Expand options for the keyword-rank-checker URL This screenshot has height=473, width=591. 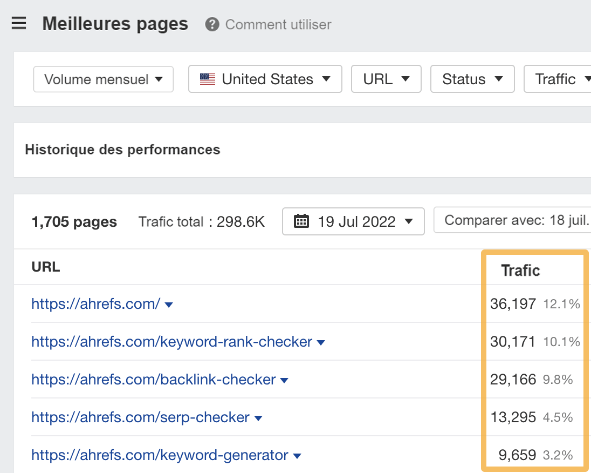(321, 342)
